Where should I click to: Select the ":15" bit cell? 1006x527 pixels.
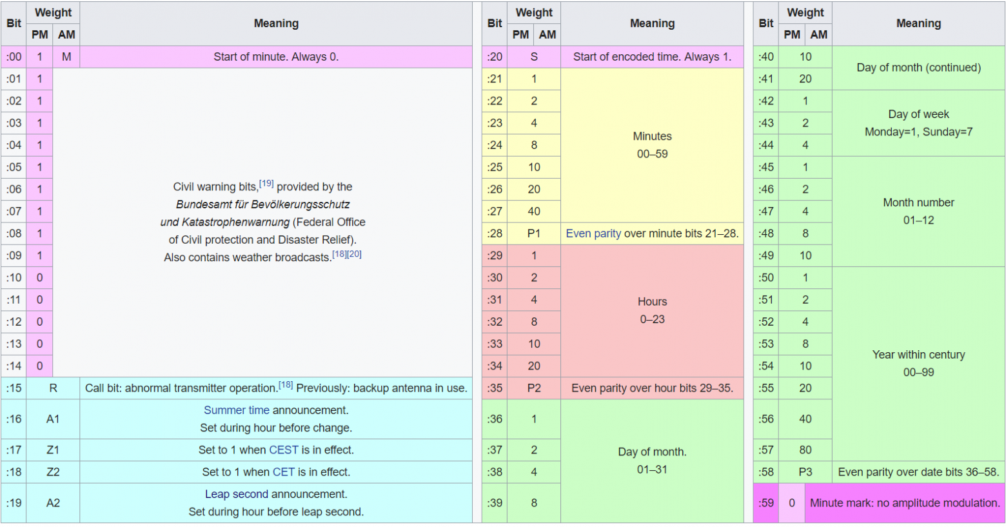pos(14,388)
